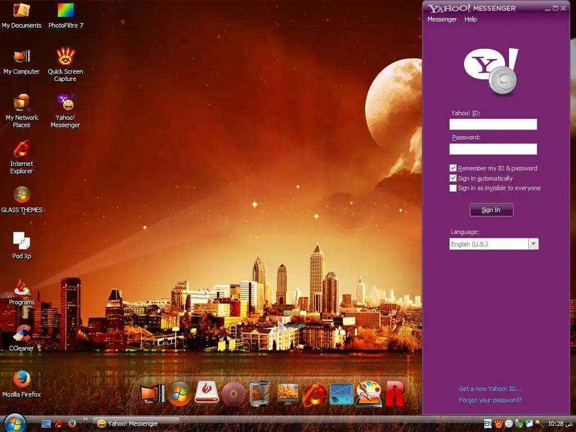Click the pink disc icon in the dock
The height and width of the screenshot is (432, 576).
pos(233,394)
